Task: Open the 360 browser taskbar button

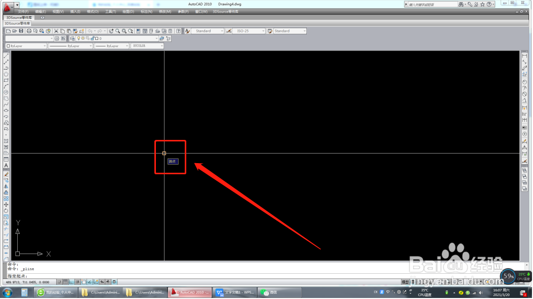Action: [x=56, y=292]
